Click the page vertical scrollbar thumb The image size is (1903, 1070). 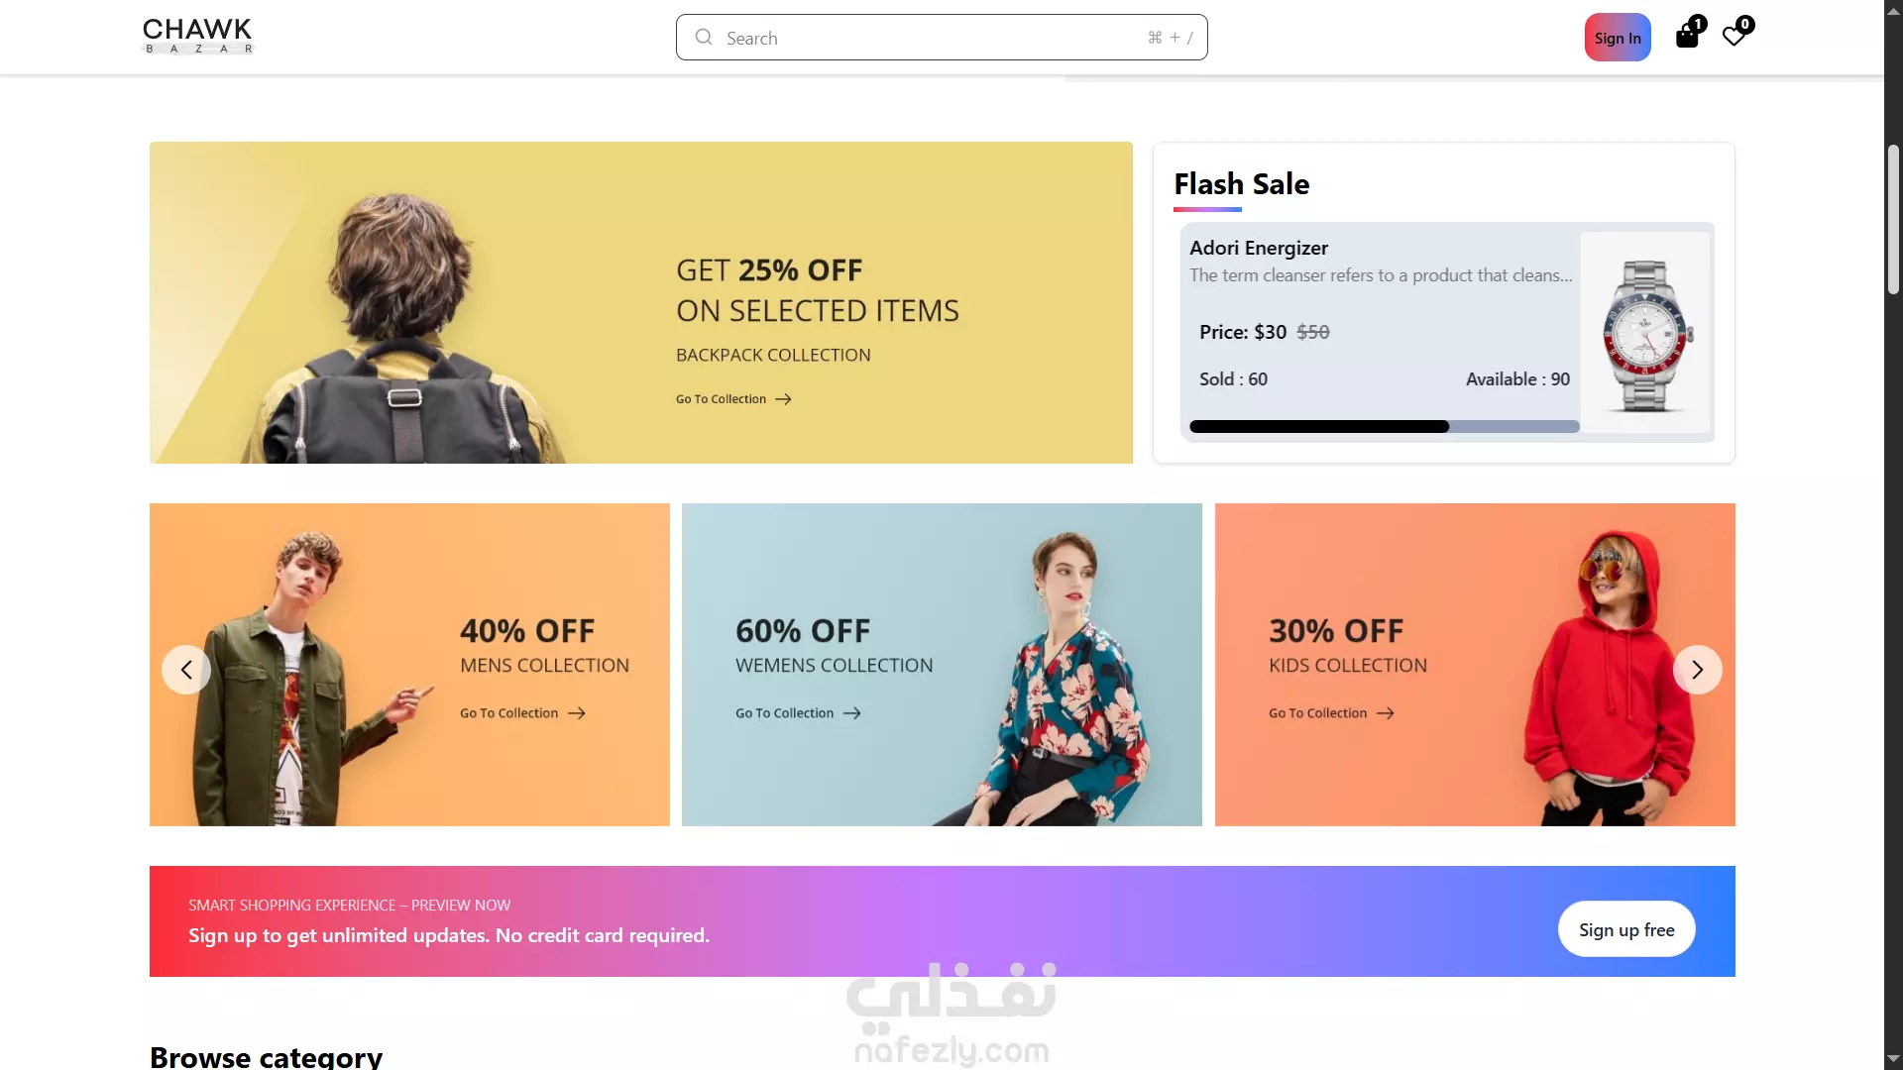coord(1893,220)
